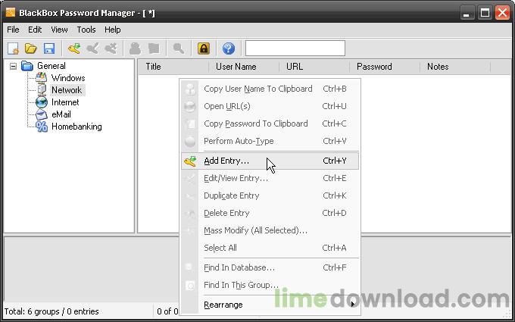Open a database with the folder icon

click(31, 48)
